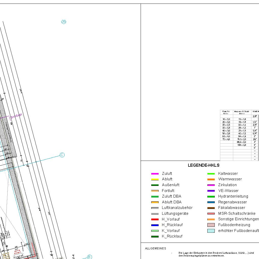
Task: Click the purple VE-Wasser legend swatch
Action: [211, 191]
